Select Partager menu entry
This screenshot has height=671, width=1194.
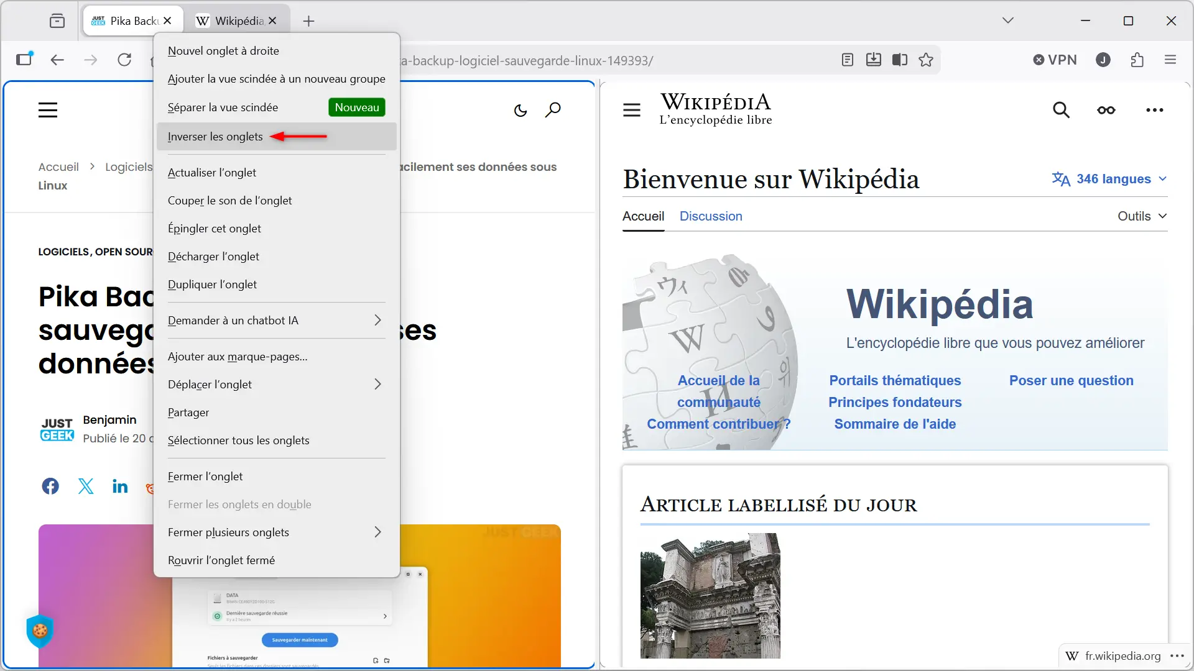coord(277,413)
